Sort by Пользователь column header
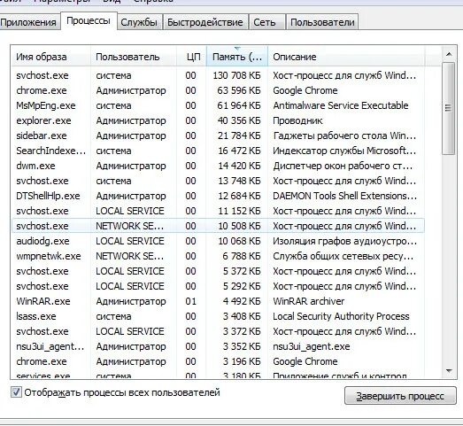 point(134,57)
